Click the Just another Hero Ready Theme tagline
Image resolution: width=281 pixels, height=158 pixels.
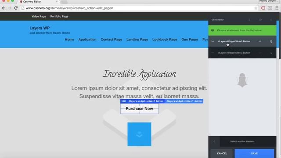click(x=50, y=33)
